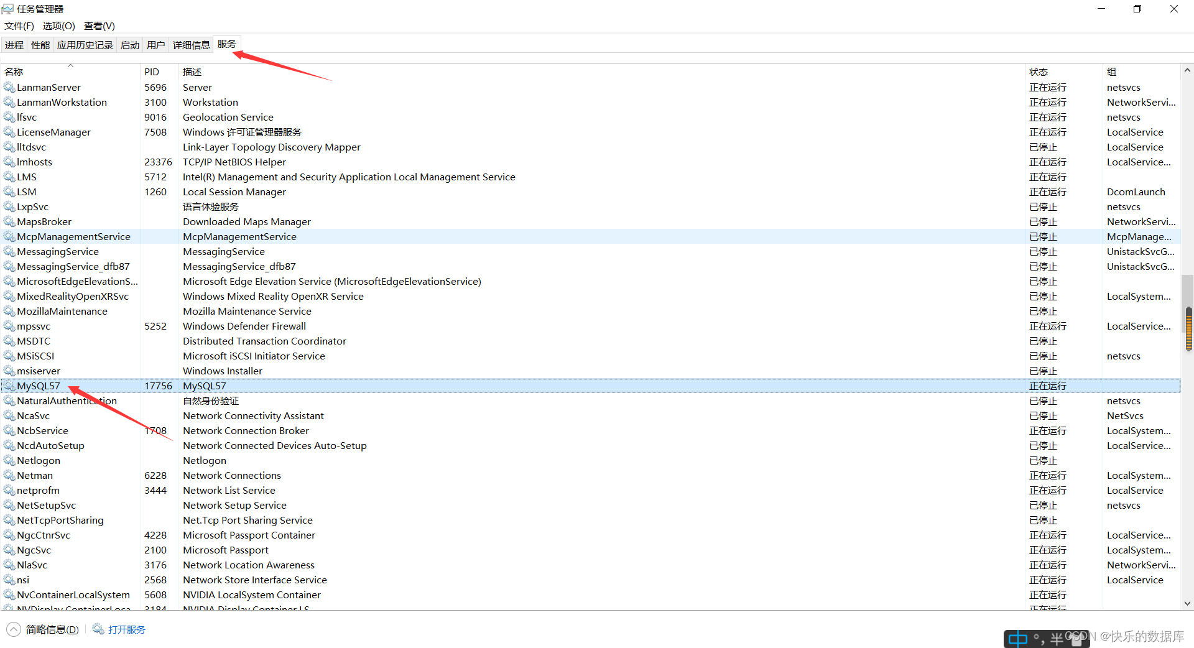
Task: Switch to the 应用历史记录 tab
Action: 85,45
